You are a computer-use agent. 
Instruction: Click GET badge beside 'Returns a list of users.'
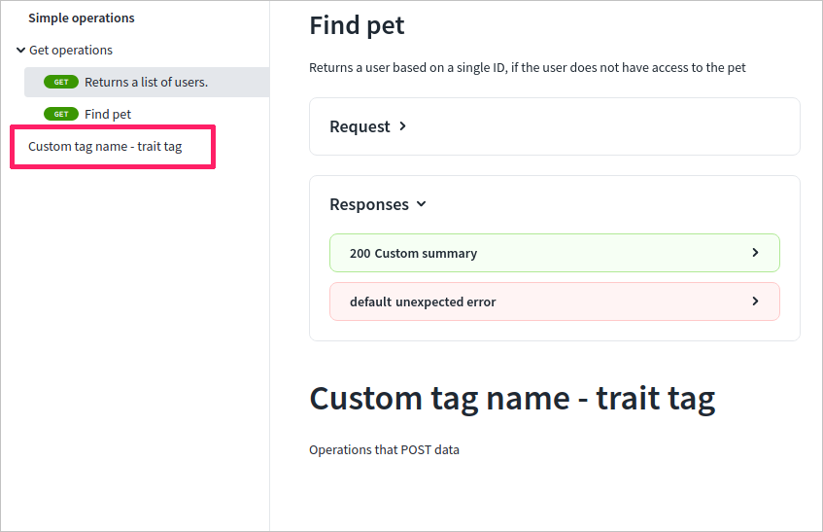61,82
